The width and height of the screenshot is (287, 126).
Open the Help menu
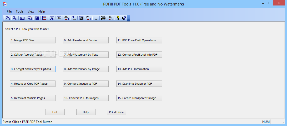click(x=42, y=12)
